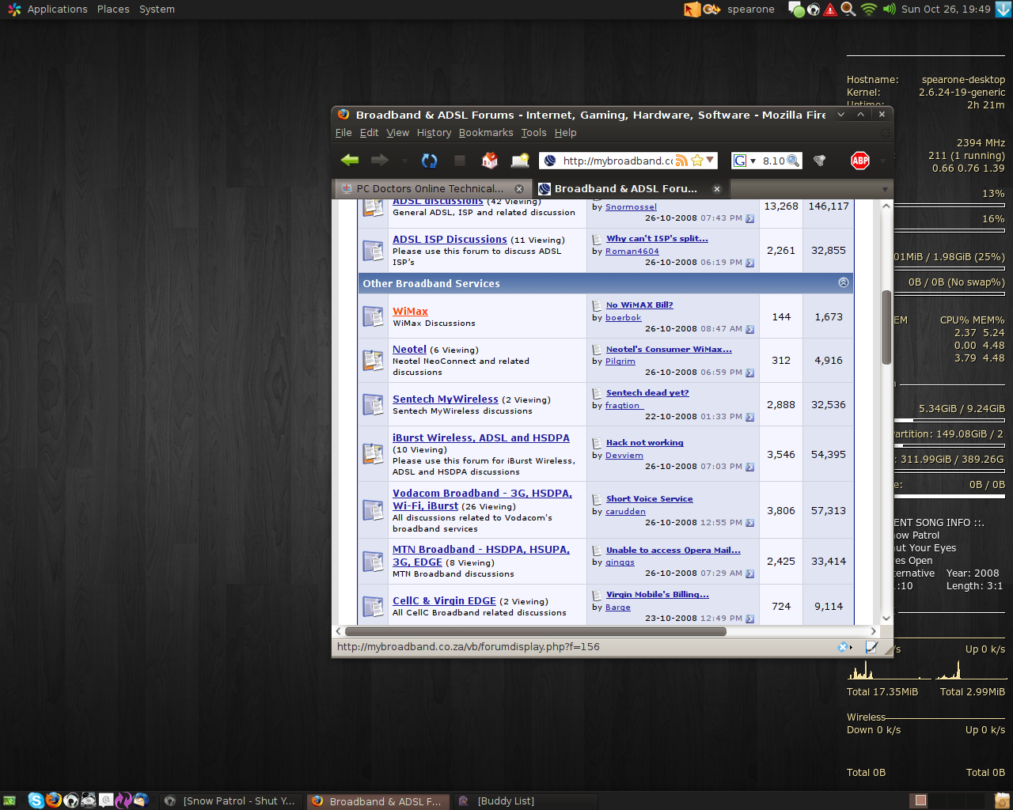Open the Sentech MyWireless forum link
The width and height of the screenshot is (1013, 810).
445,399
